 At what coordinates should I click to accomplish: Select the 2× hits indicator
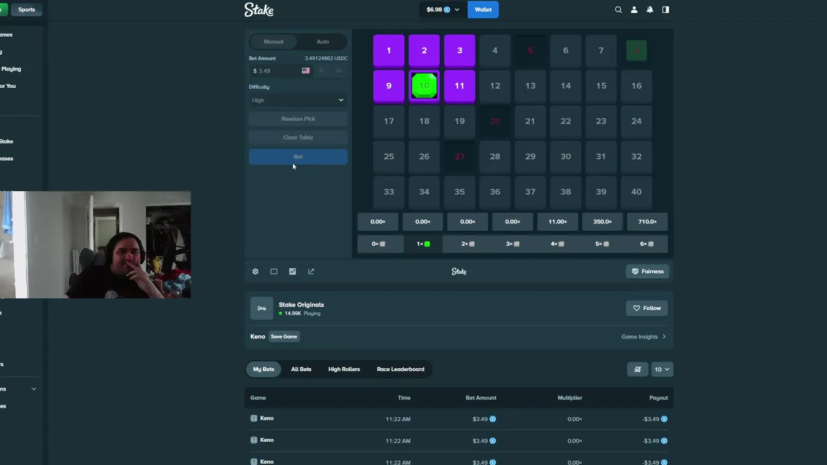click(x=468, y=244)
